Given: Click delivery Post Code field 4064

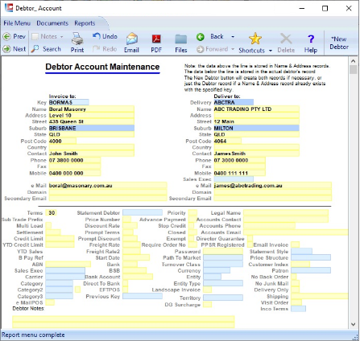Looking at the screenshot, I should coord(228,141).
